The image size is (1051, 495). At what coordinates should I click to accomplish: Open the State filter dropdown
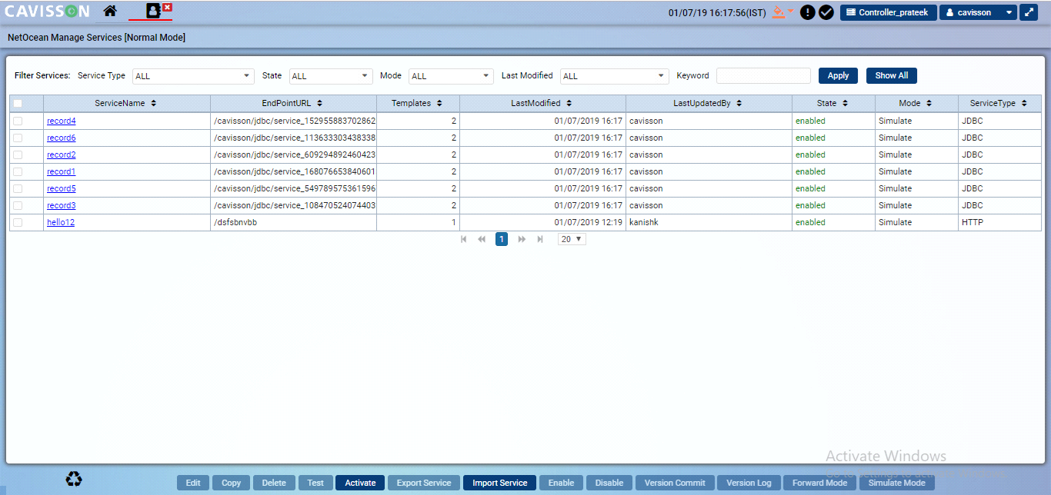(332, 76)
